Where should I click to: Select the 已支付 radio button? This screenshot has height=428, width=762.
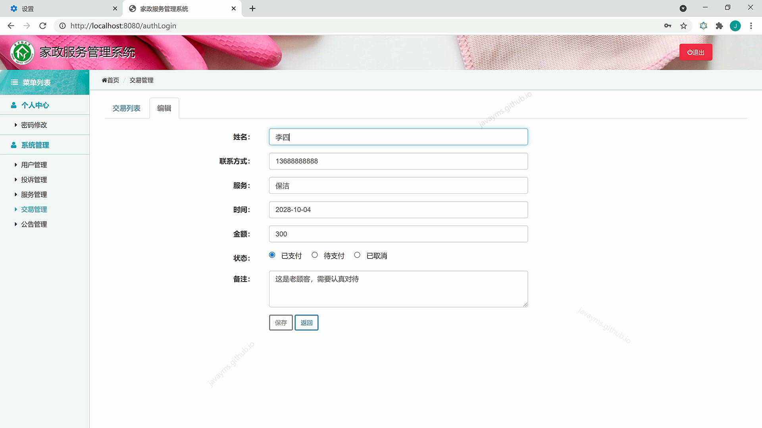pos(272,255)
